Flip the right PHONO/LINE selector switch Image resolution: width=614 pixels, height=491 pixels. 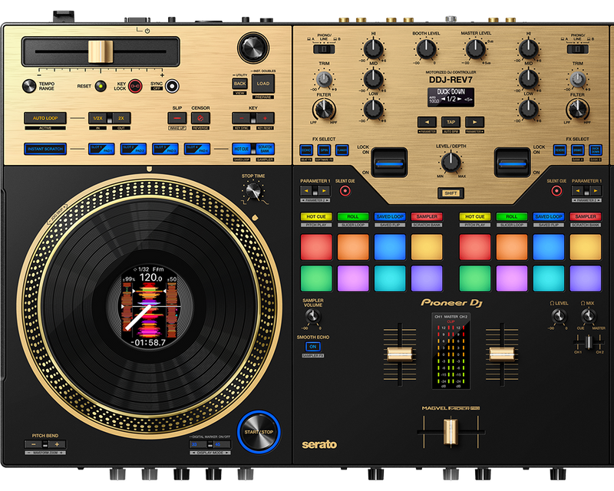(578, 49)
